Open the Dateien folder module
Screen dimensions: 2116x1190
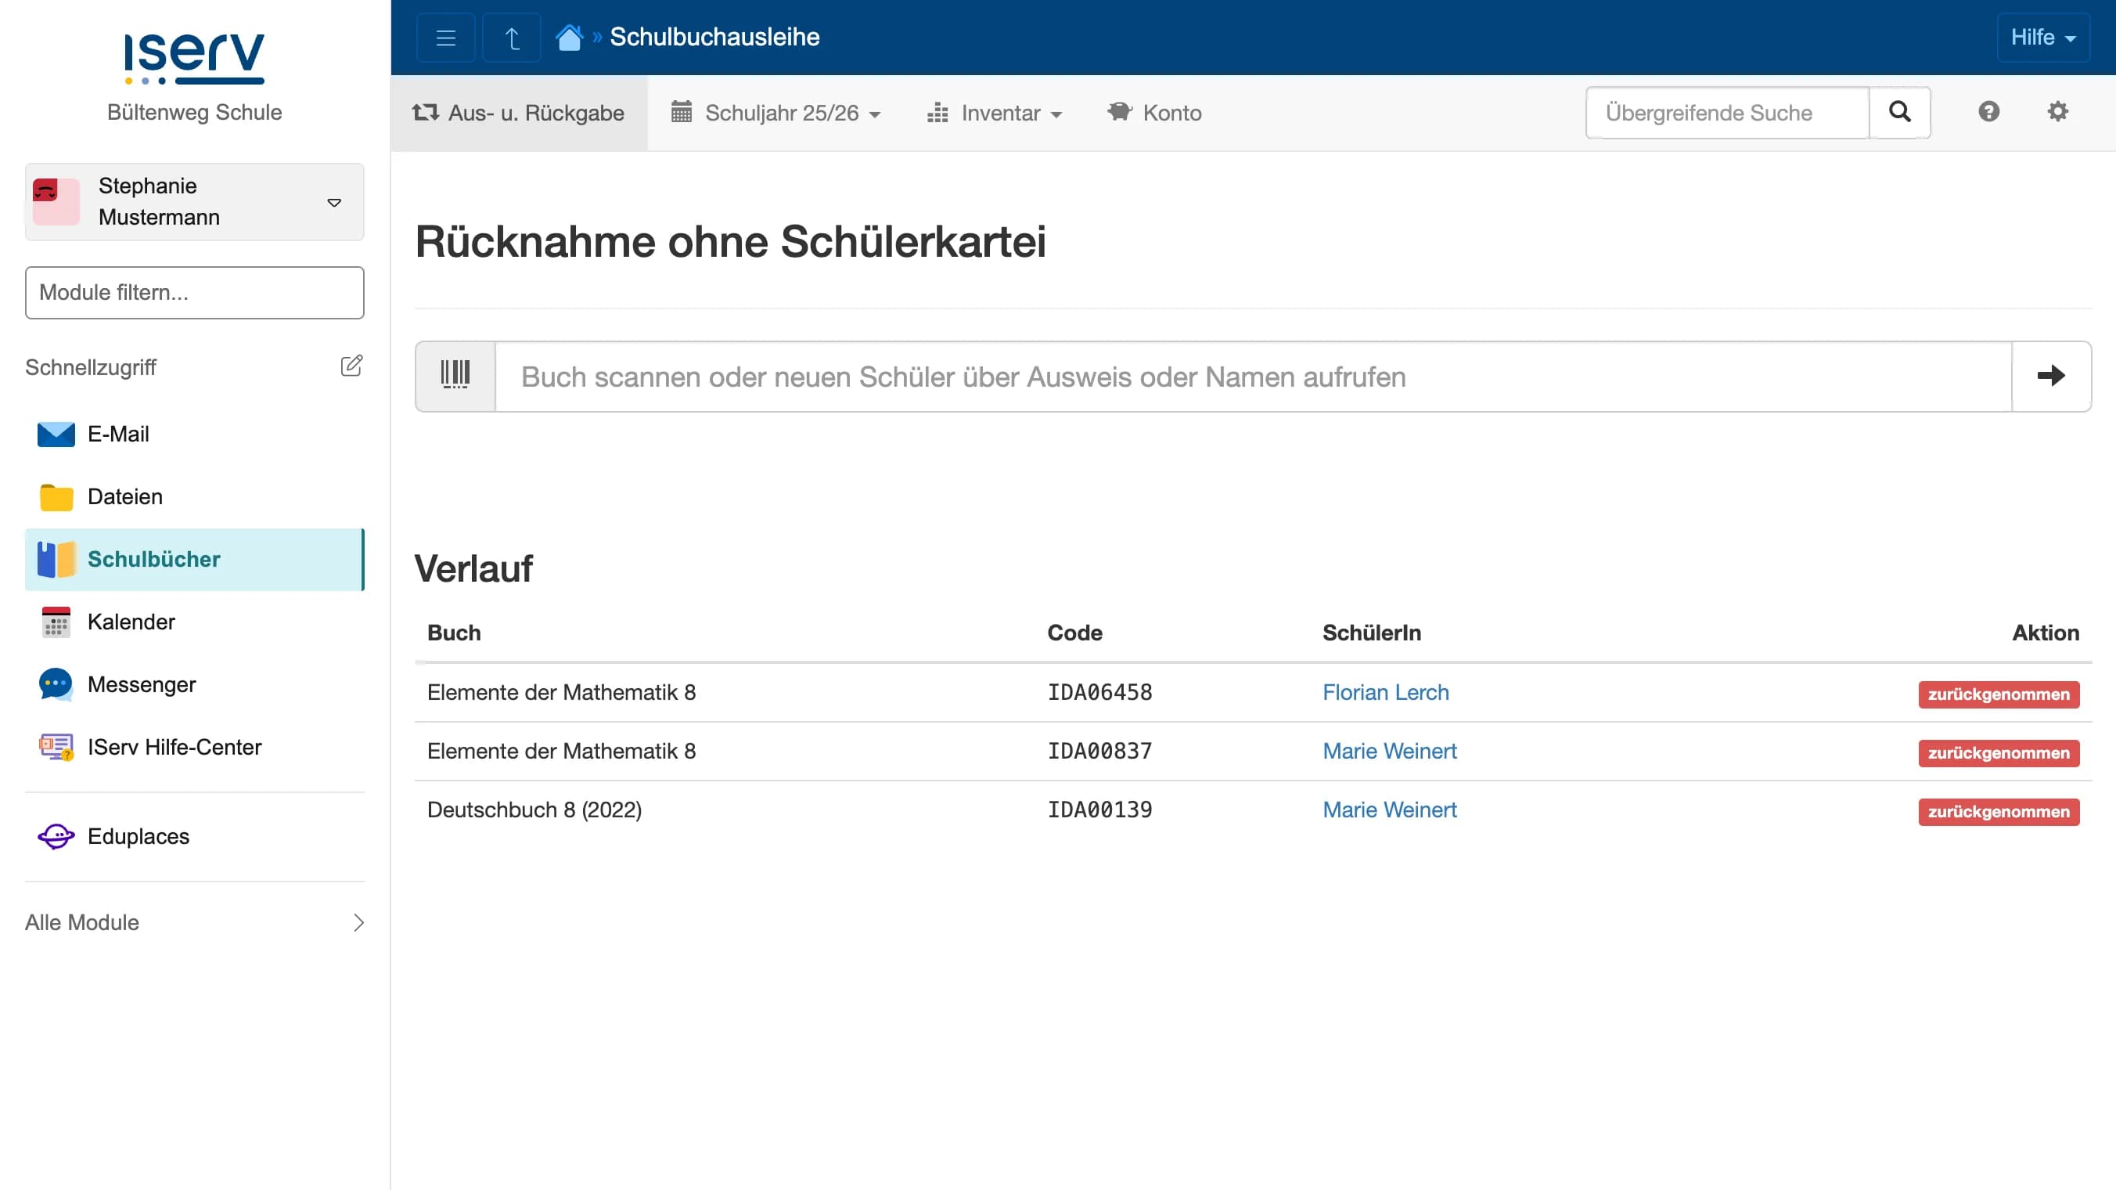click(x=124, y=496)
